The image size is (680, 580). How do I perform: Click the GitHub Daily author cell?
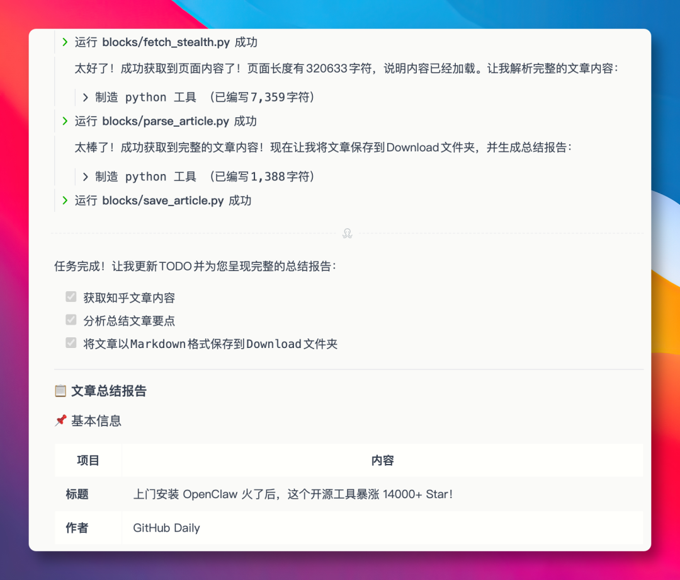[x=166, y=528]
